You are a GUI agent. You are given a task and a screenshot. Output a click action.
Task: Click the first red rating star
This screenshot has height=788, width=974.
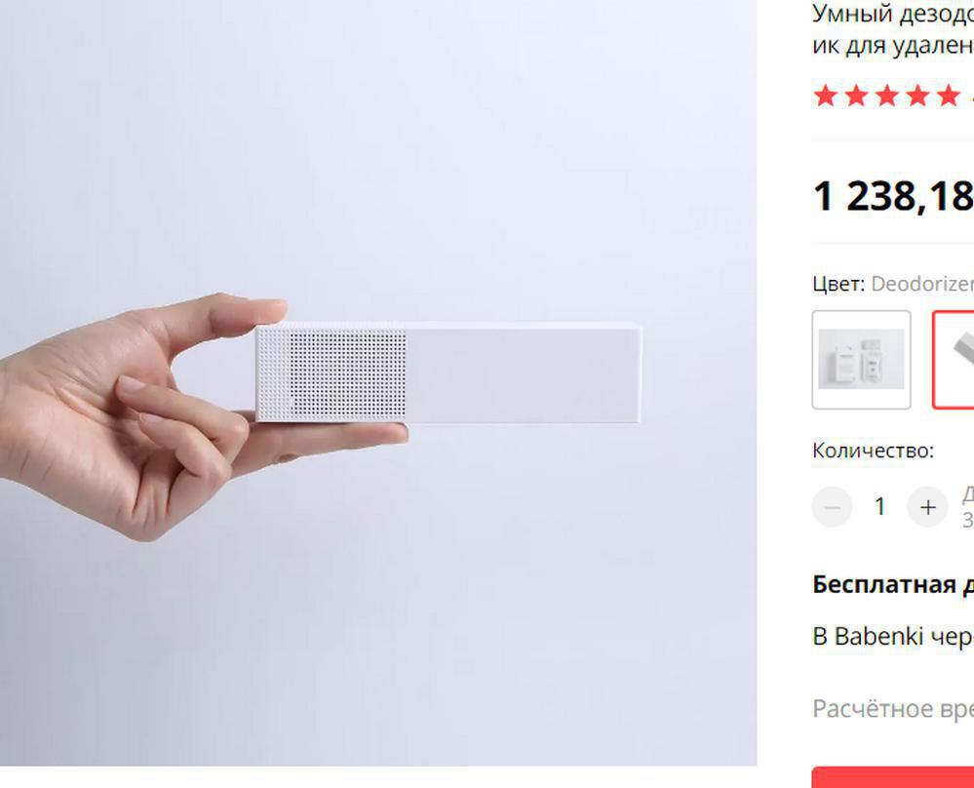pos(826,96)
